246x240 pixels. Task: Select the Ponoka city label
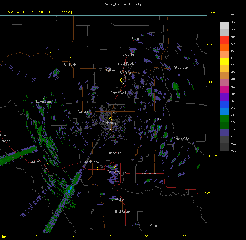137,39
